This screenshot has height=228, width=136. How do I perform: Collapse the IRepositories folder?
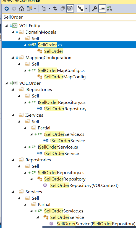(x=13, y=90)
